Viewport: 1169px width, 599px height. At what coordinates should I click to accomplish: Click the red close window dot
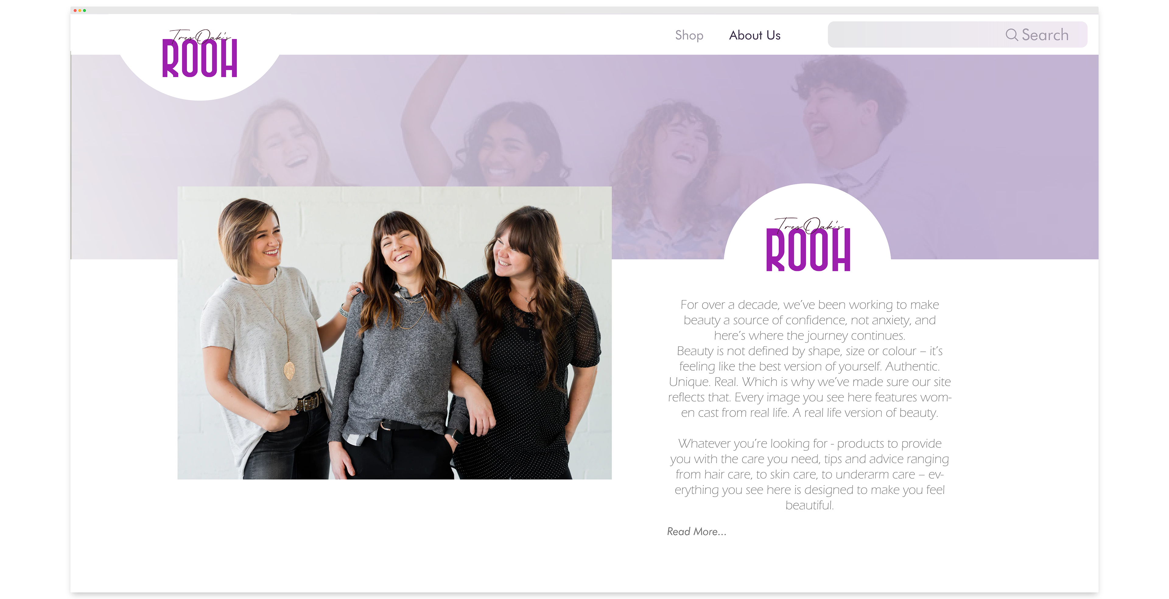75,10
